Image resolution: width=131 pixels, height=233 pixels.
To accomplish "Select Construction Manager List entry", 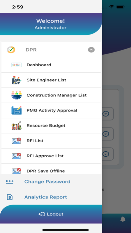I will (x=56, y=95).
